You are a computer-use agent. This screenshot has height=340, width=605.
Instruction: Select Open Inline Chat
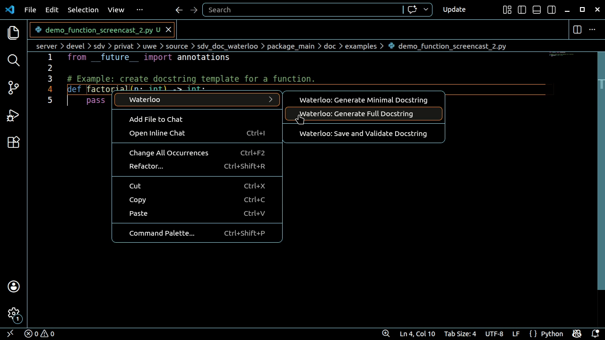point(197,133)
